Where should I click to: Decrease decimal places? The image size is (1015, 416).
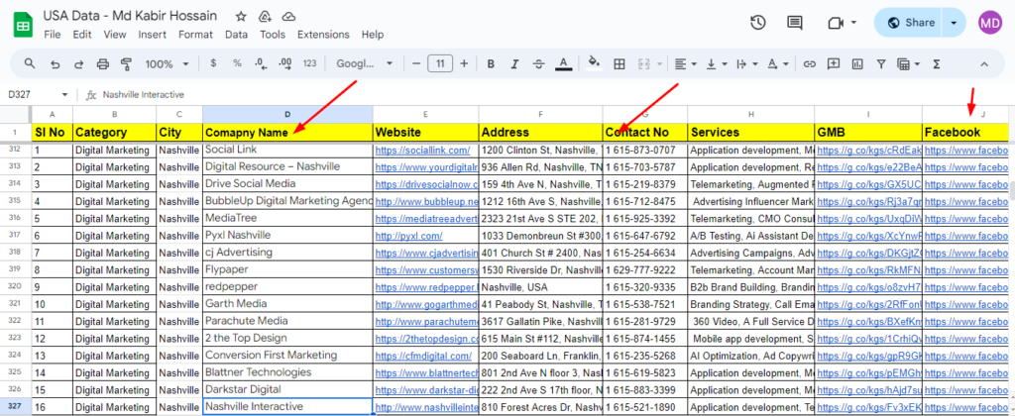pyautogui.click(x=261, y=63)
